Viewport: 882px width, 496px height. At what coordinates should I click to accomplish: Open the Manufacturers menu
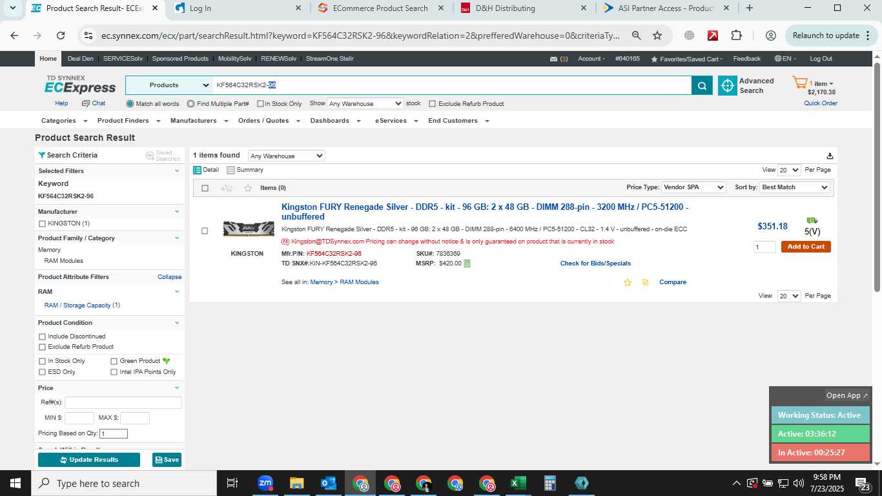pyautogui.click(x=199, y=121)
